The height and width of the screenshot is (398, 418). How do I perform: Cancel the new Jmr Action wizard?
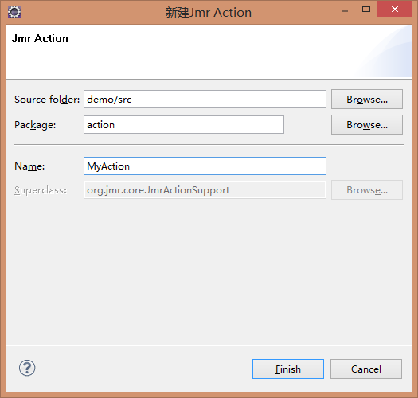pos(366,369)
